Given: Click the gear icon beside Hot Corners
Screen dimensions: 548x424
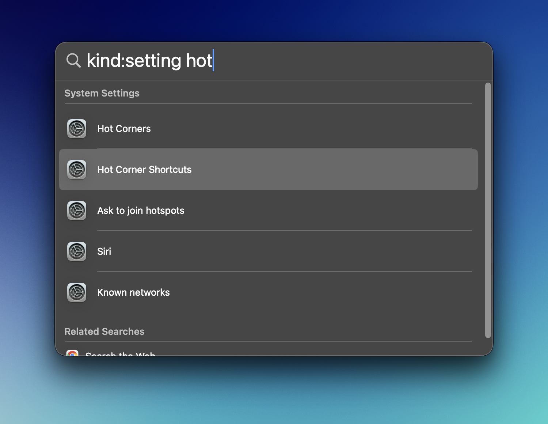Looking at the screenshot, I should click(77, 129).
